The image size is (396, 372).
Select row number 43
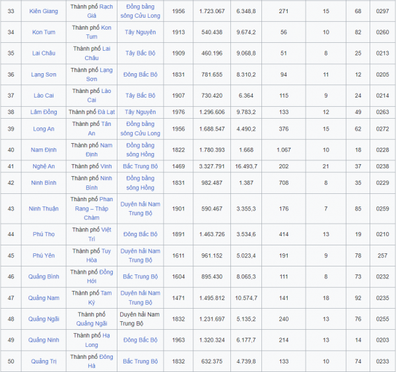(11, 208)
